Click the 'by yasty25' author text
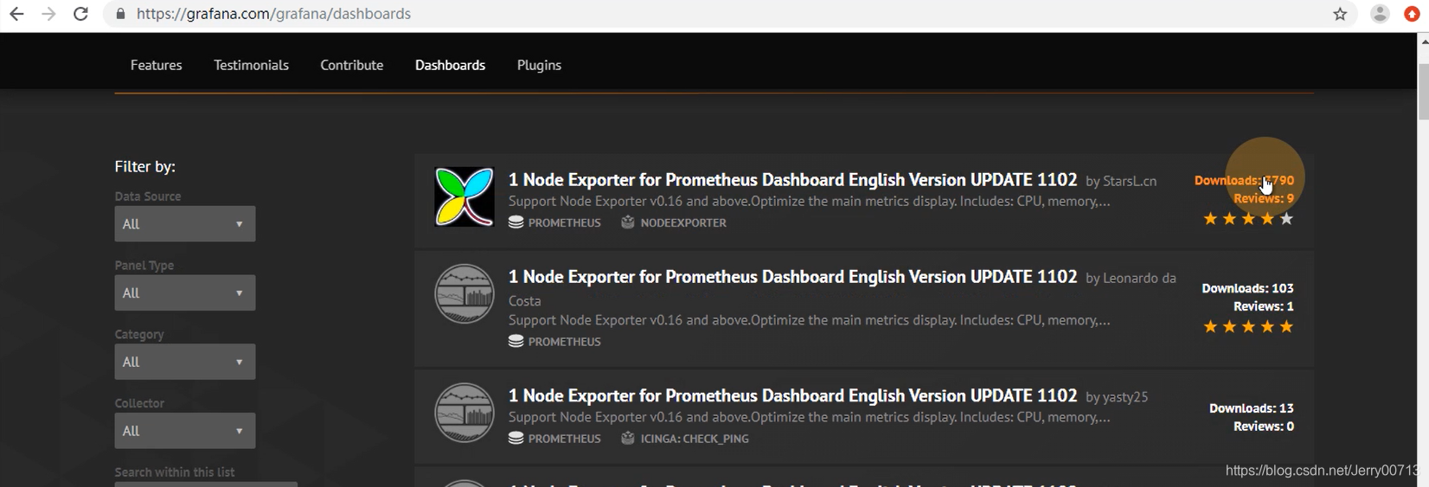Viewport: 1429px width, 487px height. (1117, 397)
